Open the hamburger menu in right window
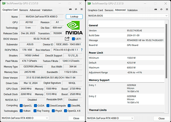This screenshot has height=122, width=171. pyautogui.click(x=167, y=10)
